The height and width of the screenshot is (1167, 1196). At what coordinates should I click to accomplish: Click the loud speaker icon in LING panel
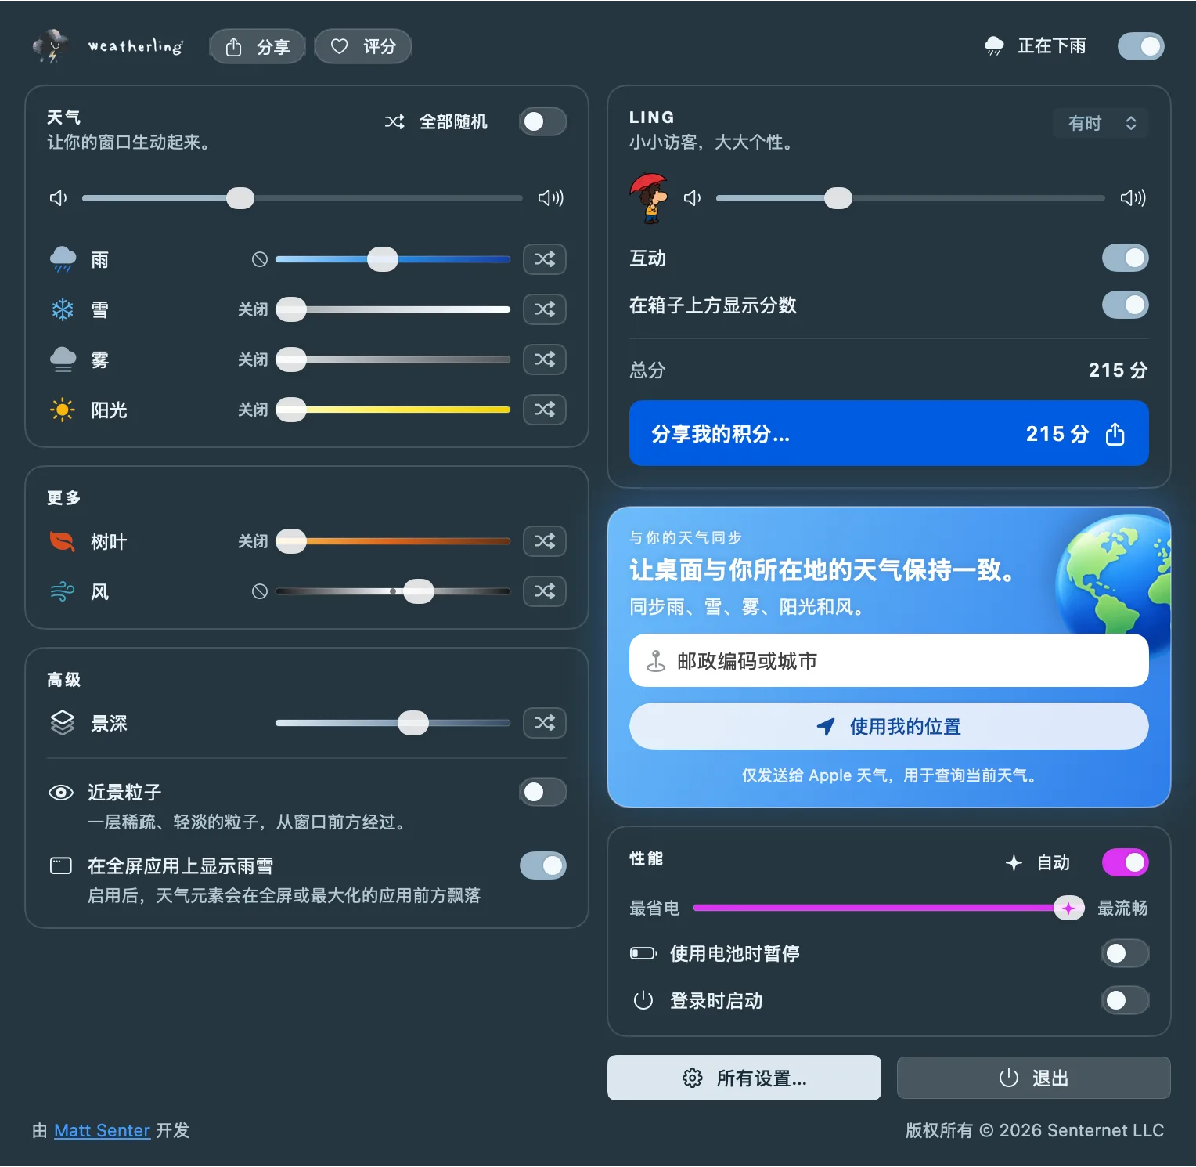click(1133, 198)
